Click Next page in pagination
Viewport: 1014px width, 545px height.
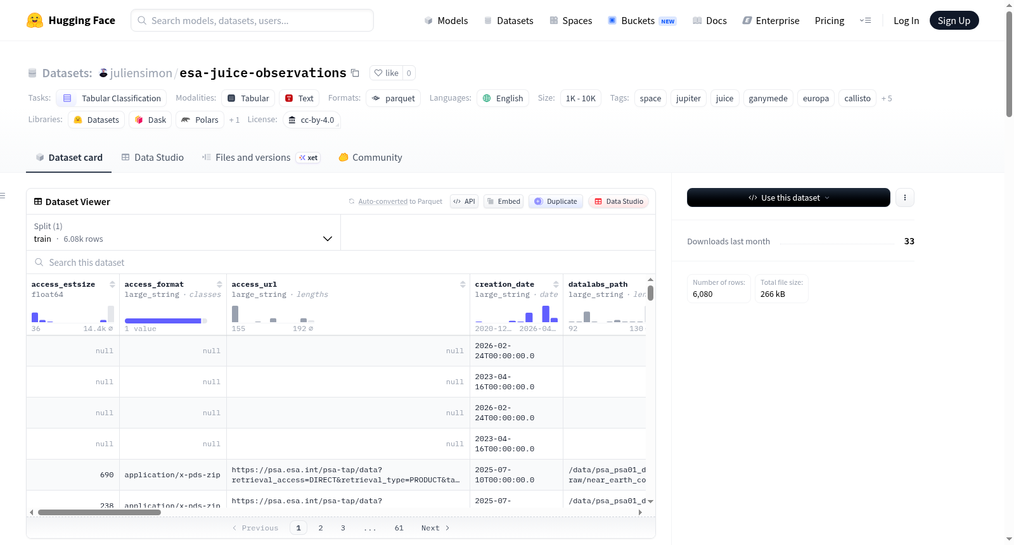[x=435, y=528]
